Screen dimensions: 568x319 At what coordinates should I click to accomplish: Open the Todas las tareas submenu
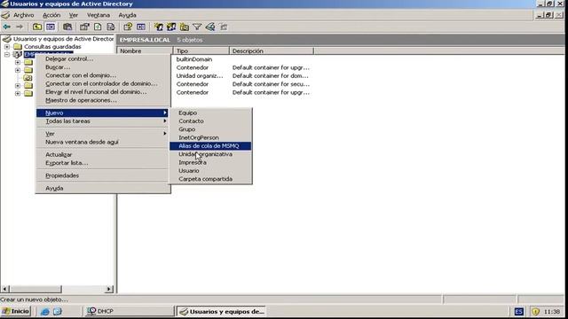[x=102, y=121]
